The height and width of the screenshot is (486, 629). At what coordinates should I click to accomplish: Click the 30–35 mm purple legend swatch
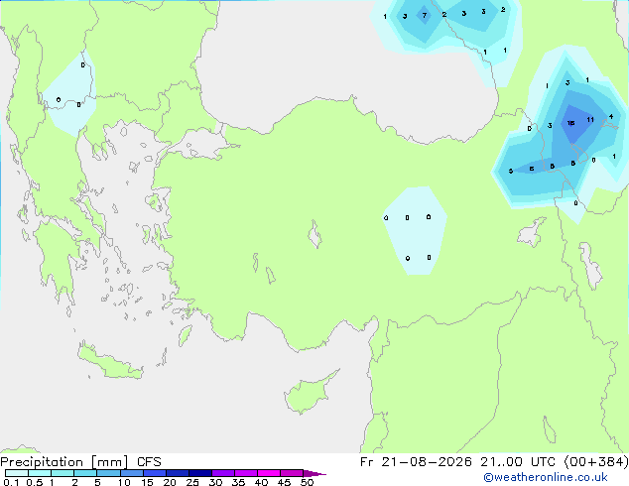[x=223, y=473]
